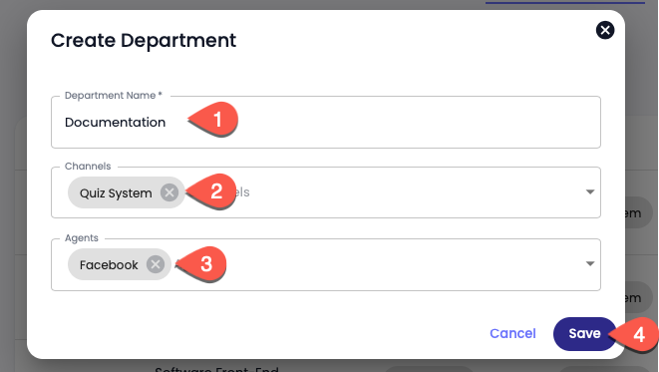This screenshot has width=659, height=372.
Task: Select the Department Name field label
Action: pyautogui.click(x=113, y=96)
